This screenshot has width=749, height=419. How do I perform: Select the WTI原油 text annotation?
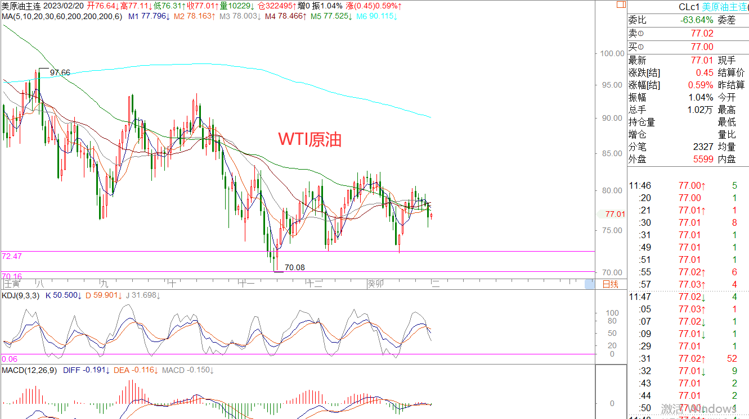[310, 139]
